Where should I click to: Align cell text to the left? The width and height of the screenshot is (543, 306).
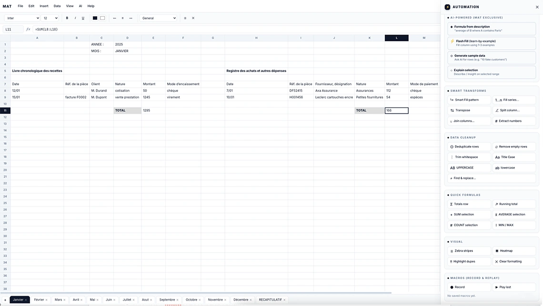pos(115,18)
